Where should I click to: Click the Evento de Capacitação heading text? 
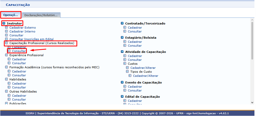(144, 82)
